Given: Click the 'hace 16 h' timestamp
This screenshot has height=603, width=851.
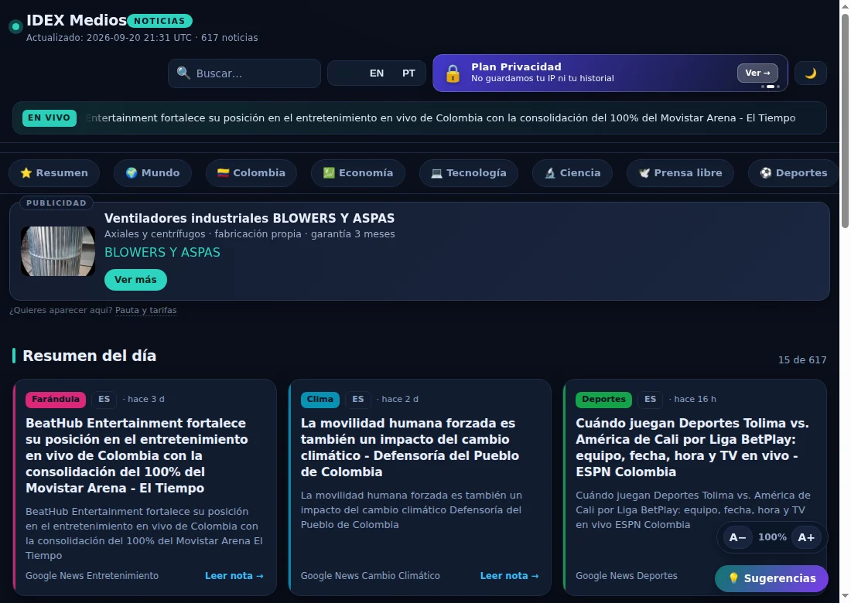Looking at the screenshot, I should pyautogui.click(x=695, y=399).
